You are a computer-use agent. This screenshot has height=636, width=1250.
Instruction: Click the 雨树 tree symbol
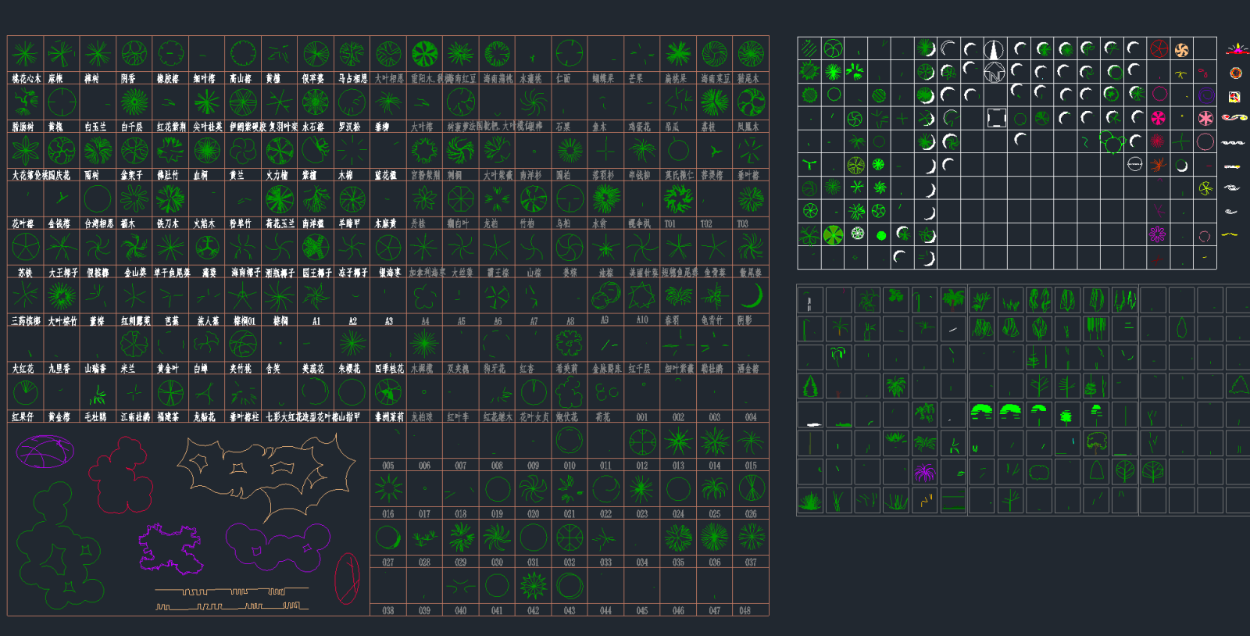98,151
